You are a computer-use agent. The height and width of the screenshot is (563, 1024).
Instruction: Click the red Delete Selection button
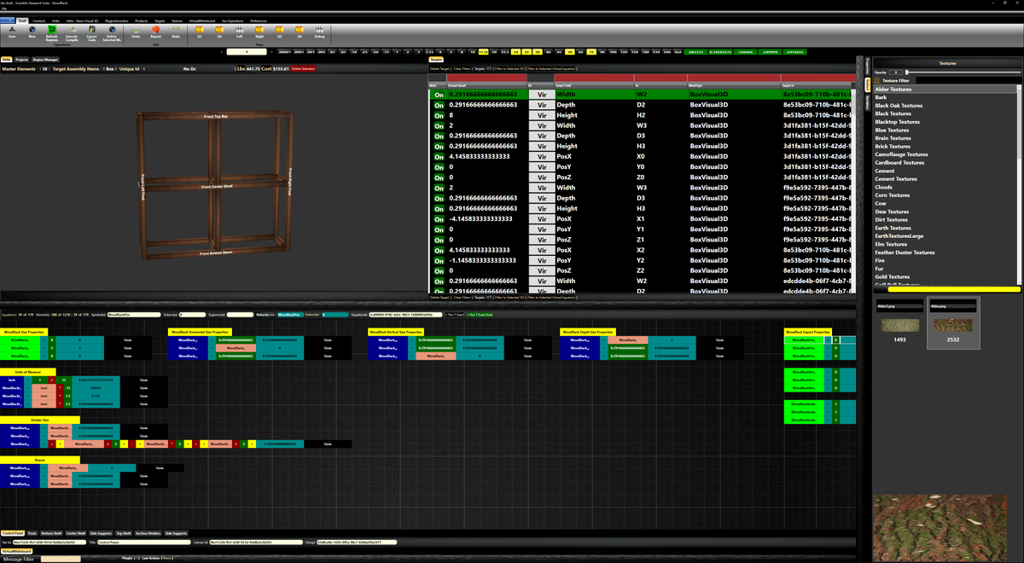click(303, 68)
